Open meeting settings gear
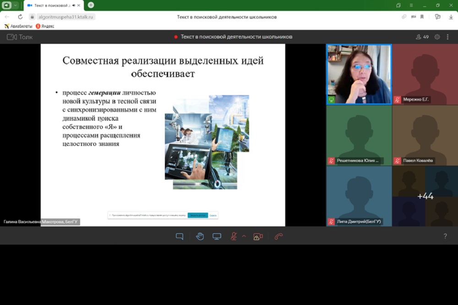Screen dimensions: 458x305 coord(437,37)
